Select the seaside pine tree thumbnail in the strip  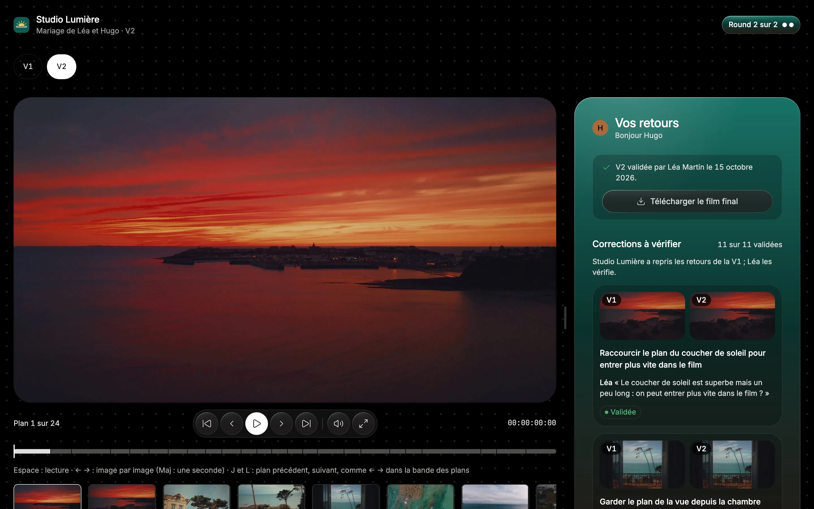271,497
